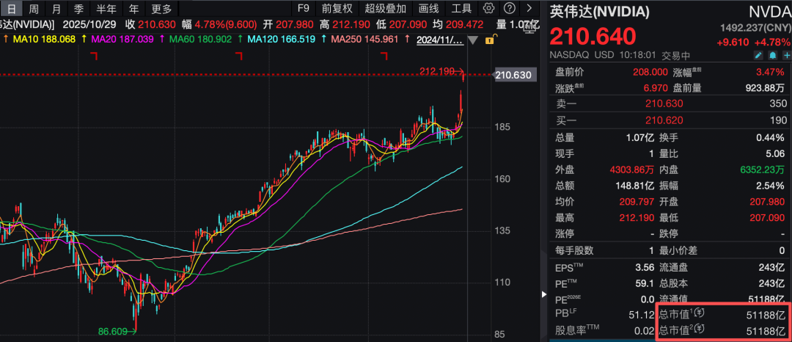This screenshot has width=792, height=342.
Task: Open the 更多 periods dropdown
Action: point(161,9)
